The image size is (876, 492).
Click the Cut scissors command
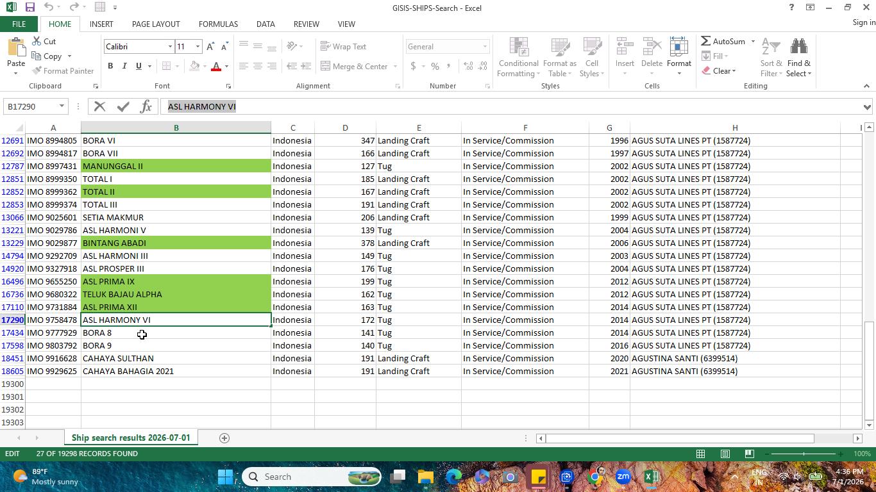[x=44, y=41]
